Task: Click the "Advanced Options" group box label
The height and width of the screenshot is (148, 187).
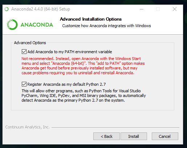Action: click(30, 43)
